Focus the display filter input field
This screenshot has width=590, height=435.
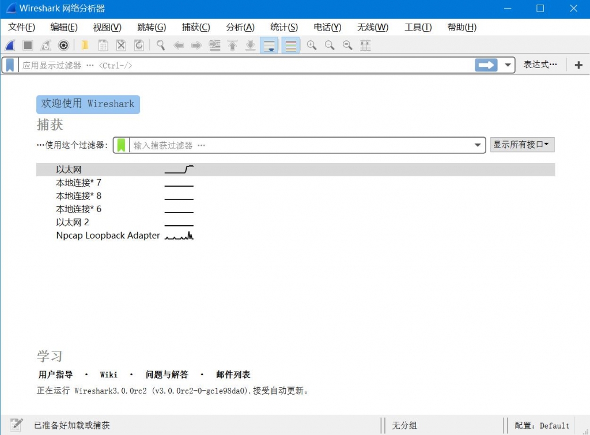click(247, 65)
